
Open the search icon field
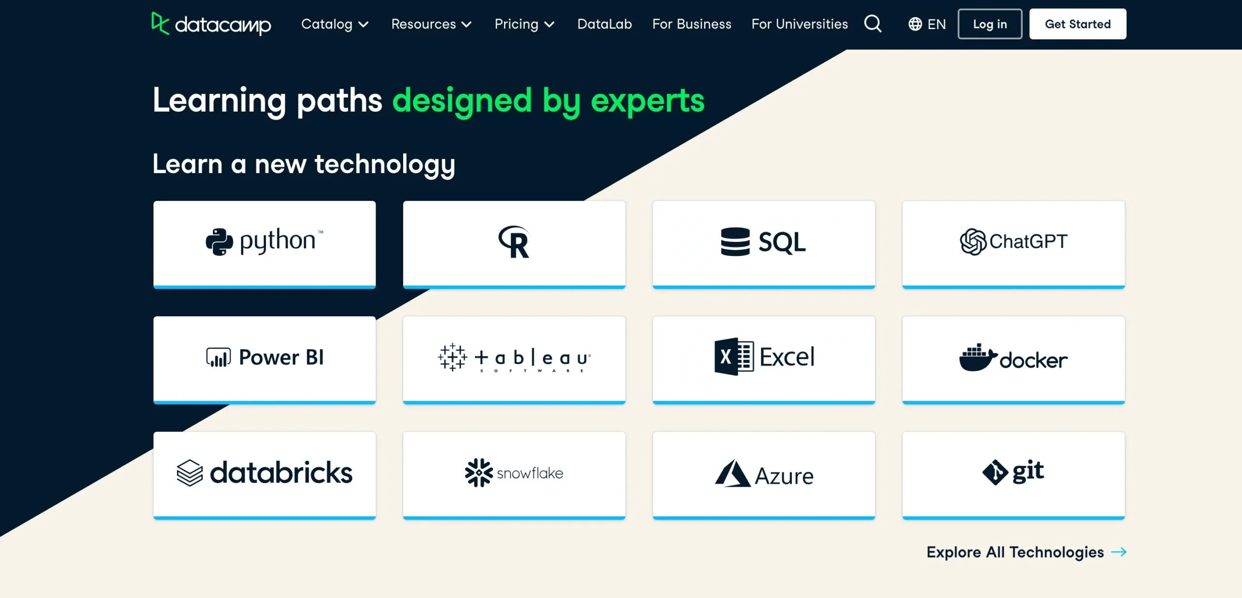click(x=873, y=24)
